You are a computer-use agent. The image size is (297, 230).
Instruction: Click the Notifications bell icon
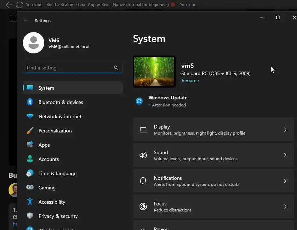click(x=143, y=181)
